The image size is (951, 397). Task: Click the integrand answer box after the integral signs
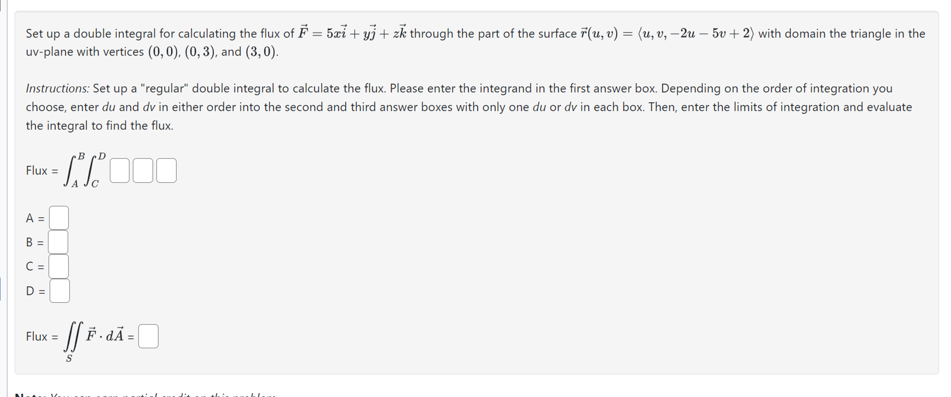point(120,171)
